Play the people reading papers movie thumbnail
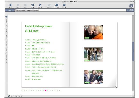This screenshot has width=139, height=98. [x=93, y=77]
